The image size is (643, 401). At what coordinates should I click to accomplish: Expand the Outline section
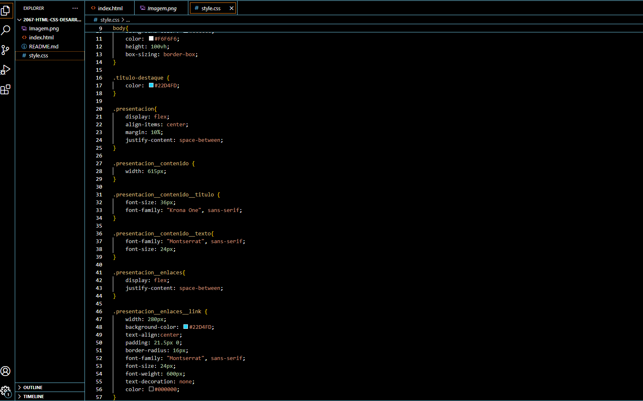click(x=50, y=387)
